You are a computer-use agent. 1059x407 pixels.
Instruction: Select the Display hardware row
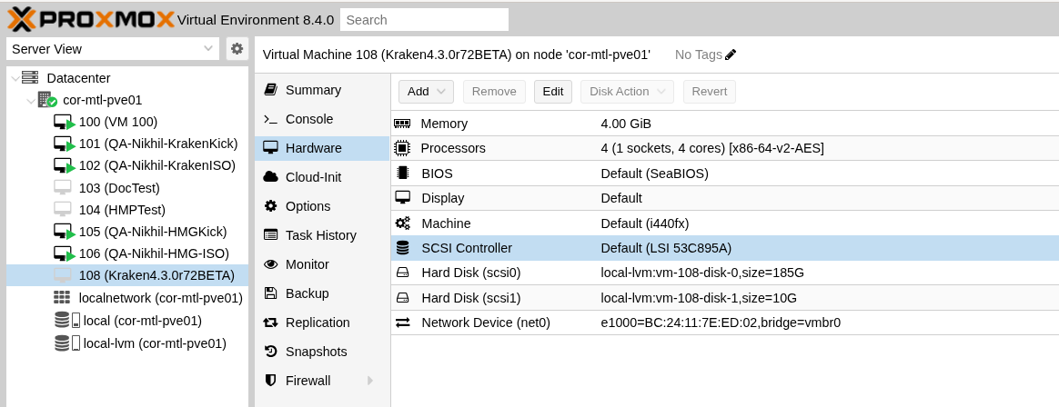click(725, 198)
